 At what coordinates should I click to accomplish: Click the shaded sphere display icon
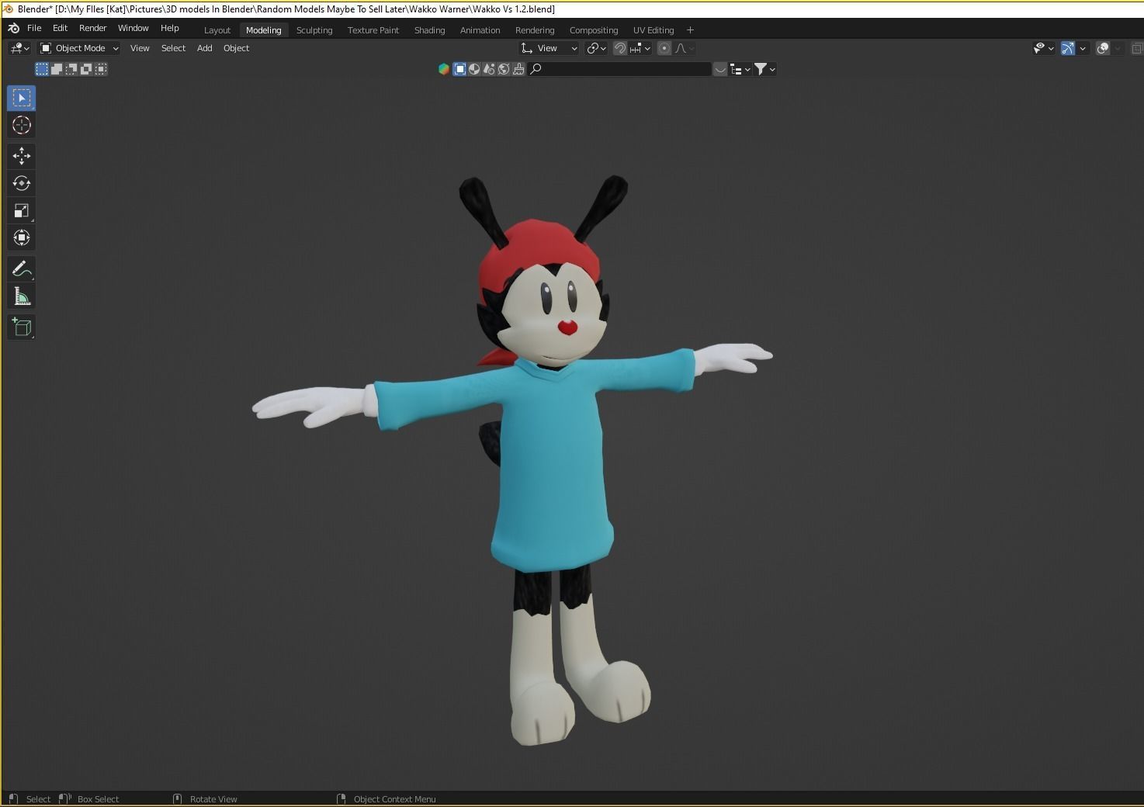[474, 69]
